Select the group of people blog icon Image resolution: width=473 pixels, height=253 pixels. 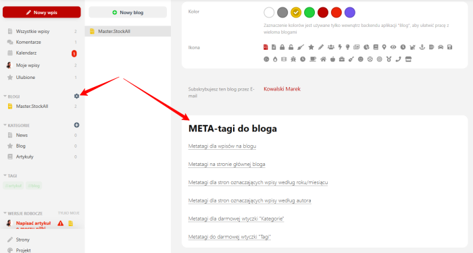coord(331,47)
